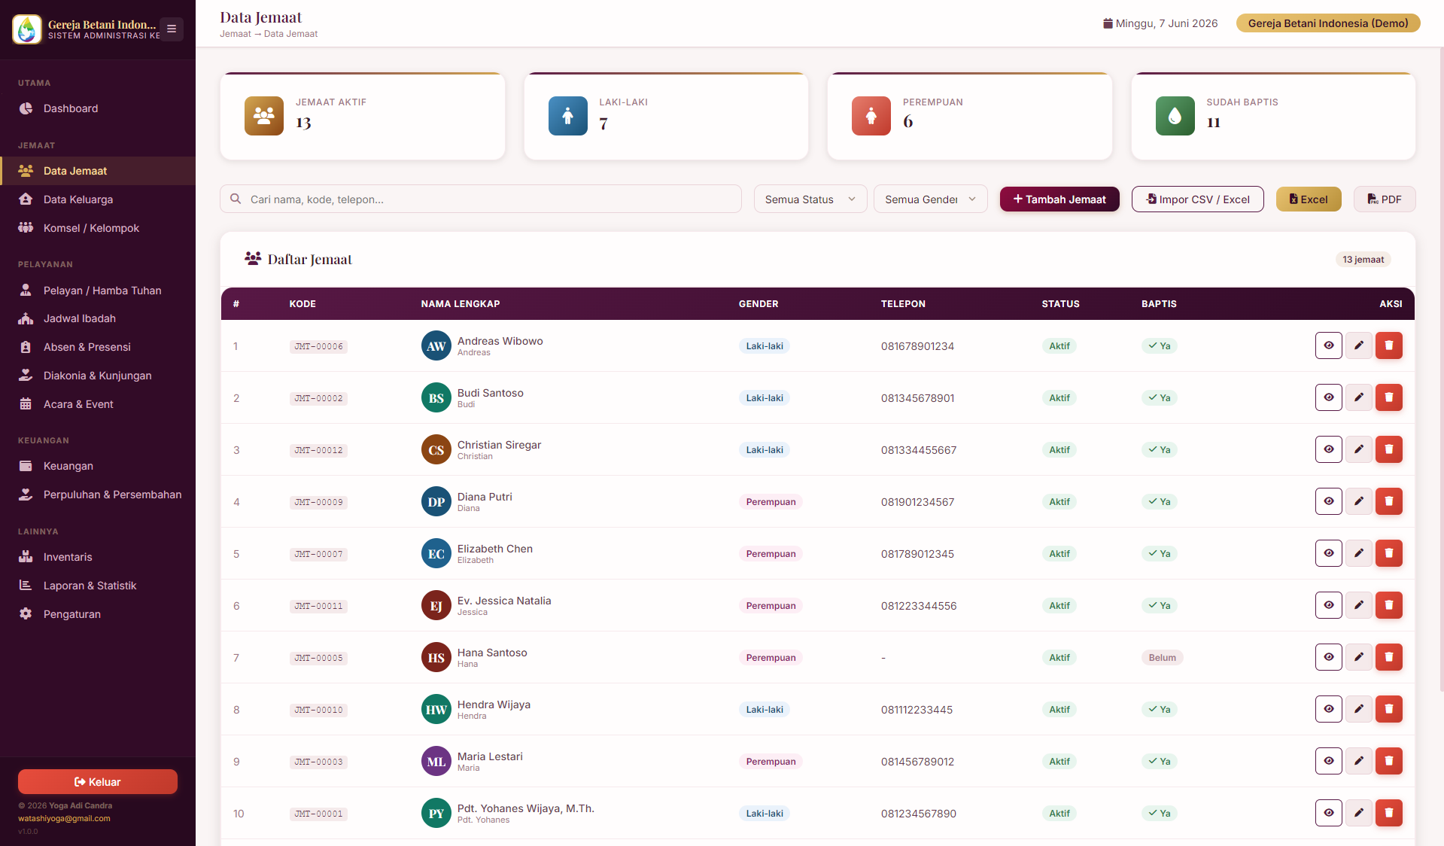Show Hendra Wijaya record with eye button
Screen dimensions: 1444x846
pos(1328,709)
